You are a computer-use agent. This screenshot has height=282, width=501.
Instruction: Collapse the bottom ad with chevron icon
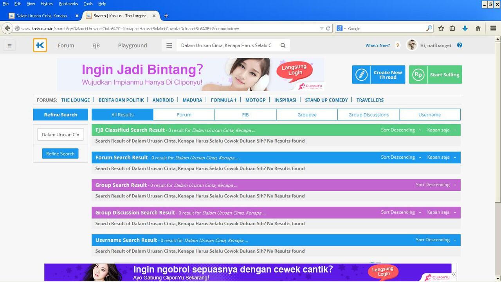[x=454, y=275]
